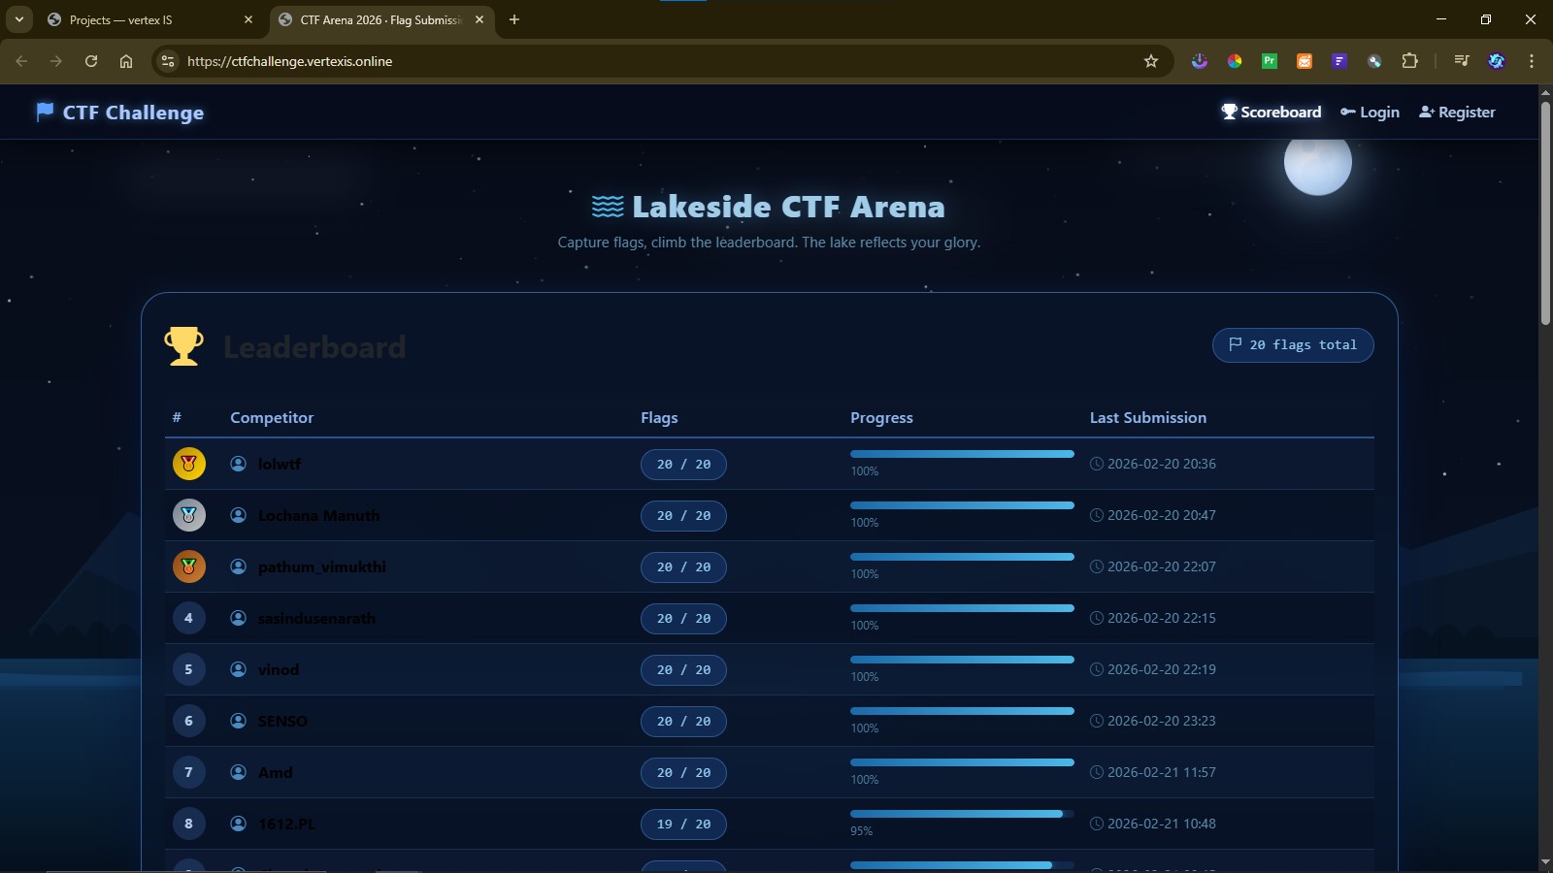1553x873 pixels.
Task: Open the Scoreboard menu item
Action: tap(1270, 112)
